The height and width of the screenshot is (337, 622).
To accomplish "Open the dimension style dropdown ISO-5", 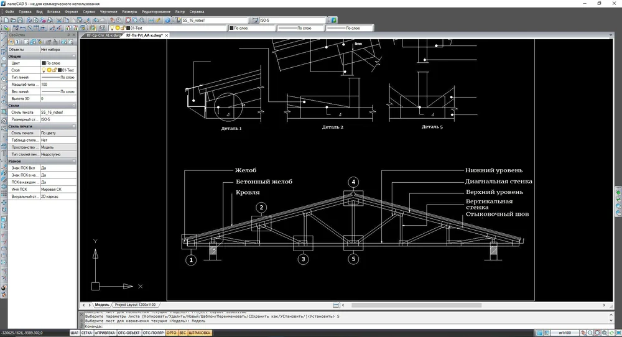I will (x=292, y=20).
